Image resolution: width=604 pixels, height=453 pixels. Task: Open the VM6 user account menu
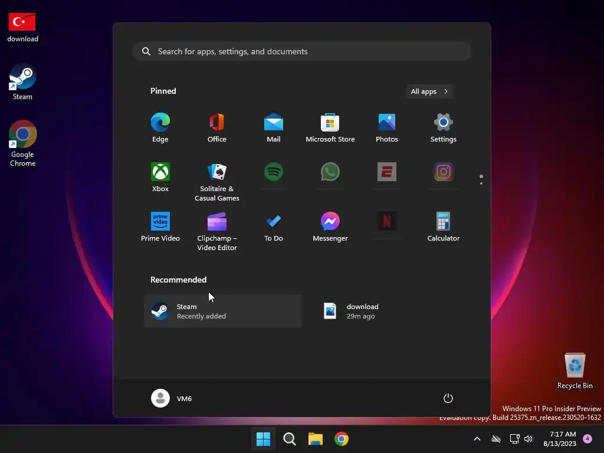point(172,398)
